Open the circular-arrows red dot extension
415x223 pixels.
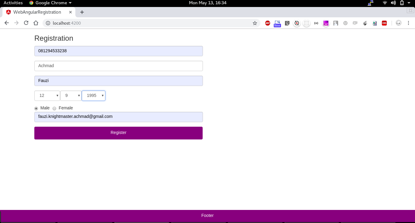[297, 23]
